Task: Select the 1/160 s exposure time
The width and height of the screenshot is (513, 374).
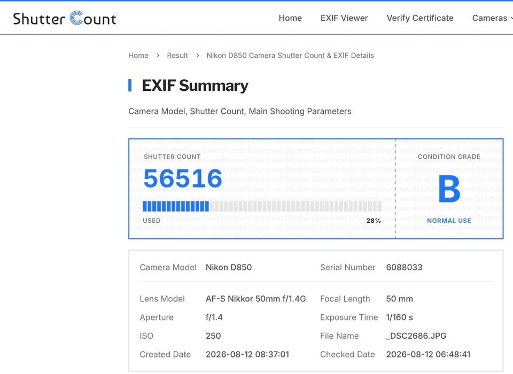Action: pos(399,317)
